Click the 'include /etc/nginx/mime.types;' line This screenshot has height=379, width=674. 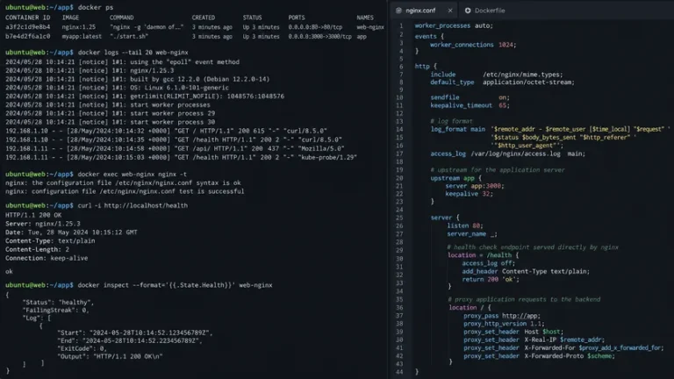click(x=497, y=75)
